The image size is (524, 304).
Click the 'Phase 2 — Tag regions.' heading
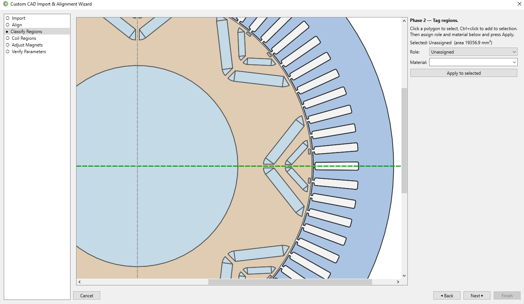(x=434, y=20)
